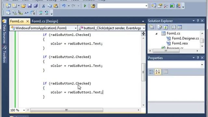Click Display Object Member List icon
This screenshot has width=208, height=117.
tap(8, 13)
